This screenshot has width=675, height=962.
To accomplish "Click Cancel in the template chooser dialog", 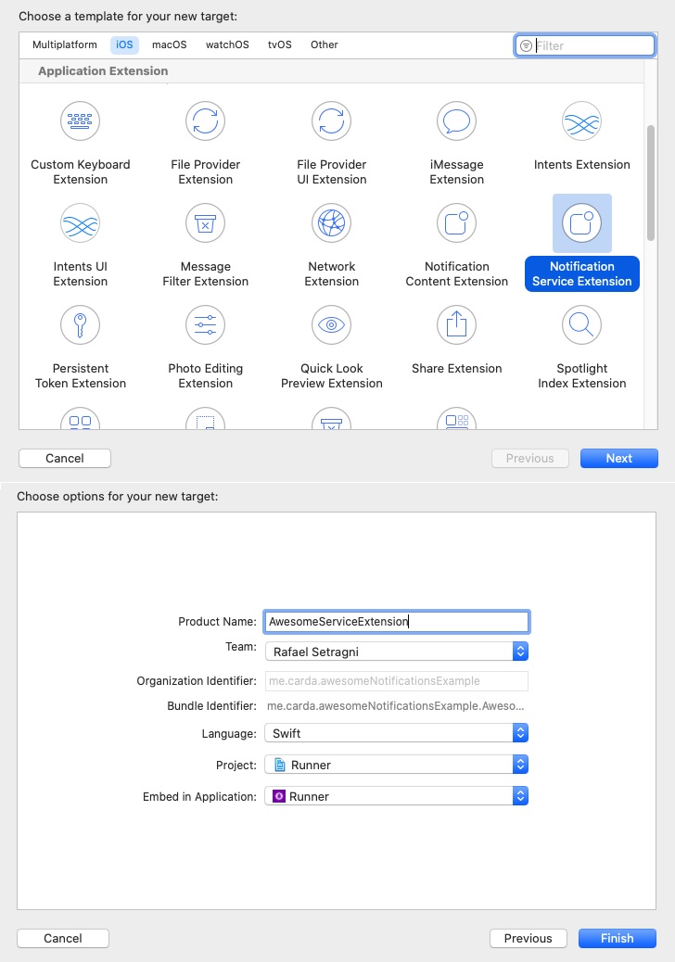I will click(x=65, y=459).
